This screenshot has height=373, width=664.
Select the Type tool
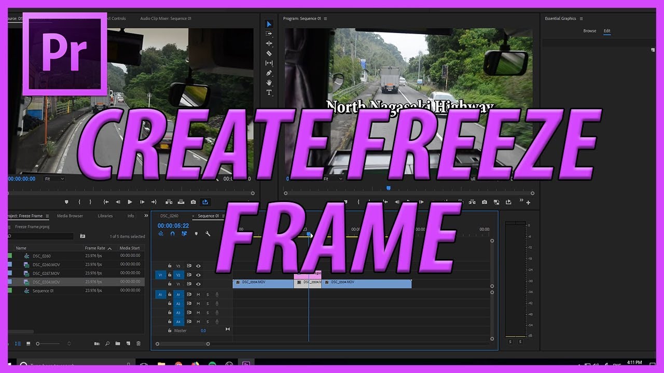pos(269,92)
